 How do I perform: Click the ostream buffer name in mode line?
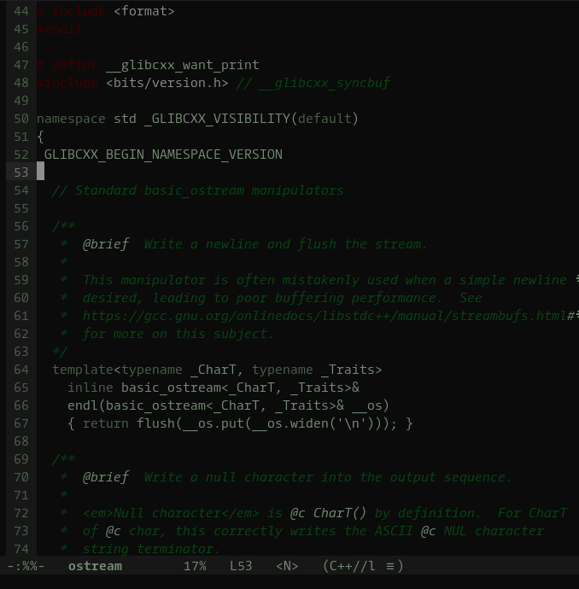pos(95,566)
